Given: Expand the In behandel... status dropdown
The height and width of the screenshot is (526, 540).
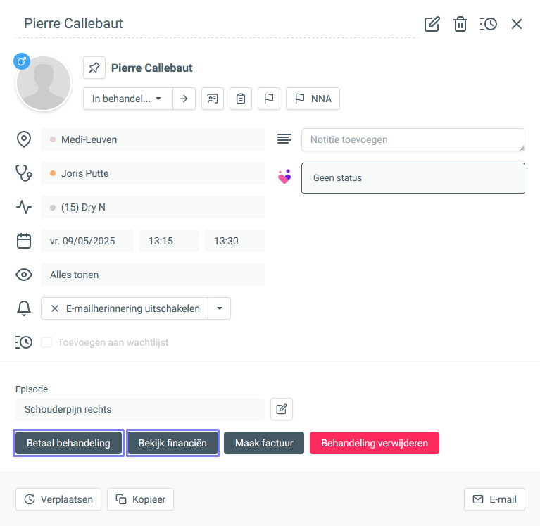Looking at the screenshot, I should point(127,99).
